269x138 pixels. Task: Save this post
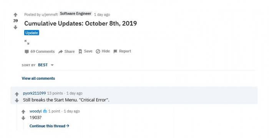pyautogui.click(x=85, y=51)
